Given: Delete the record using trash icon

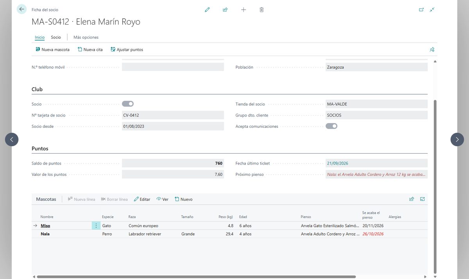Looking at the screenshot, I should [261, 10].
